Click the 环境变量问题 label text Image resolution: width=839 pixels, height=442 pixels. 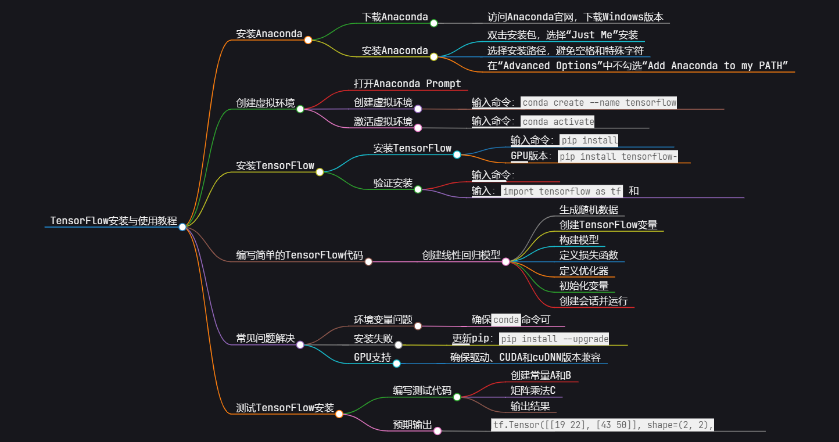[x=383, y=319]
